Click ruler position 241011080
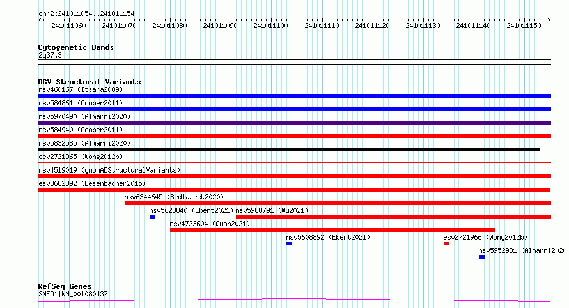 click(170, 26)
